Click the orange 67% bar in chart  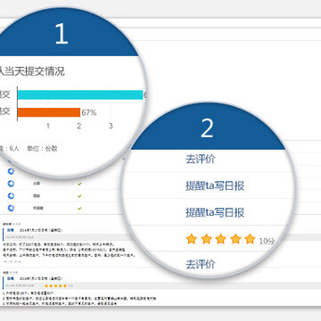click(x=49, y=112)
